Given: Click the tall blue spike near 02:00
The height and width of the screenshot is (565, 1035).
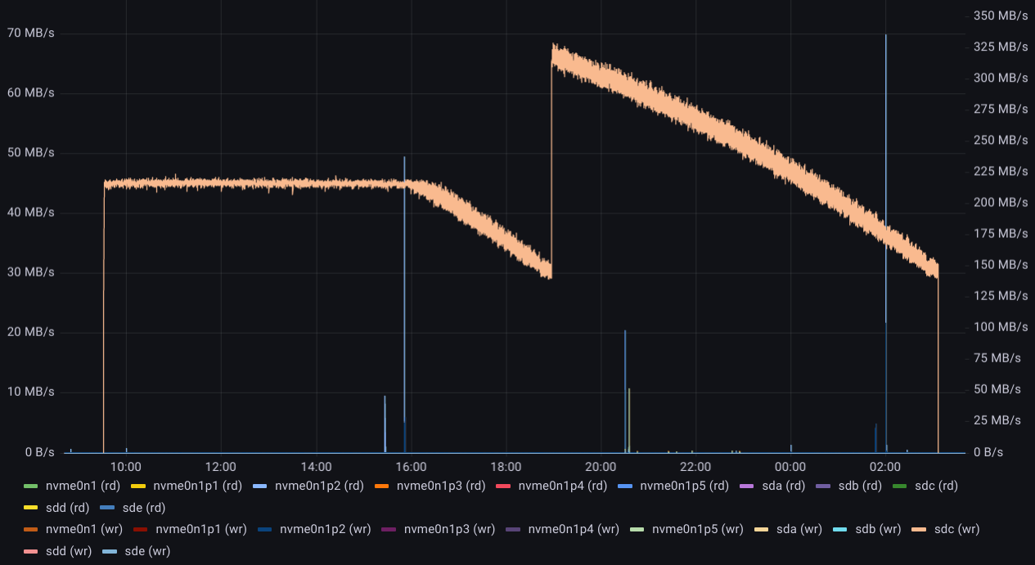Looking at the screenshot, I should (x=885, y=164).
